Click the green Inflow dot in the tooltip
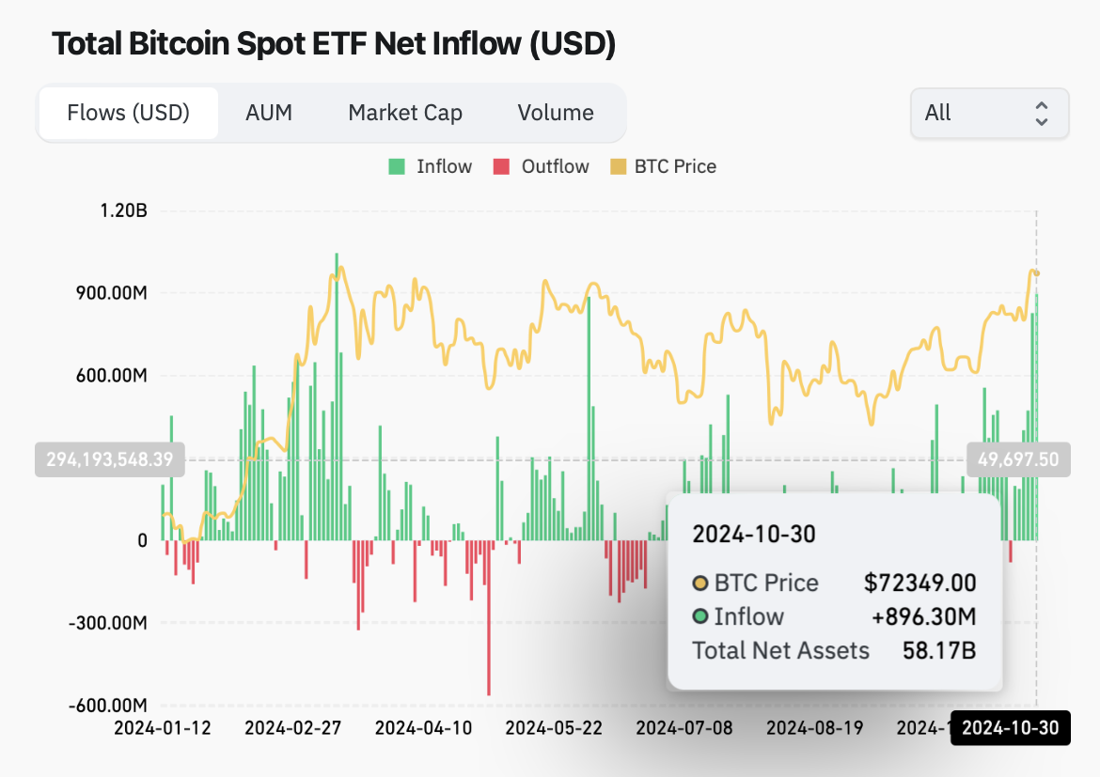The height and width of the screenshot is (777, 1100). tap(700, 616)
